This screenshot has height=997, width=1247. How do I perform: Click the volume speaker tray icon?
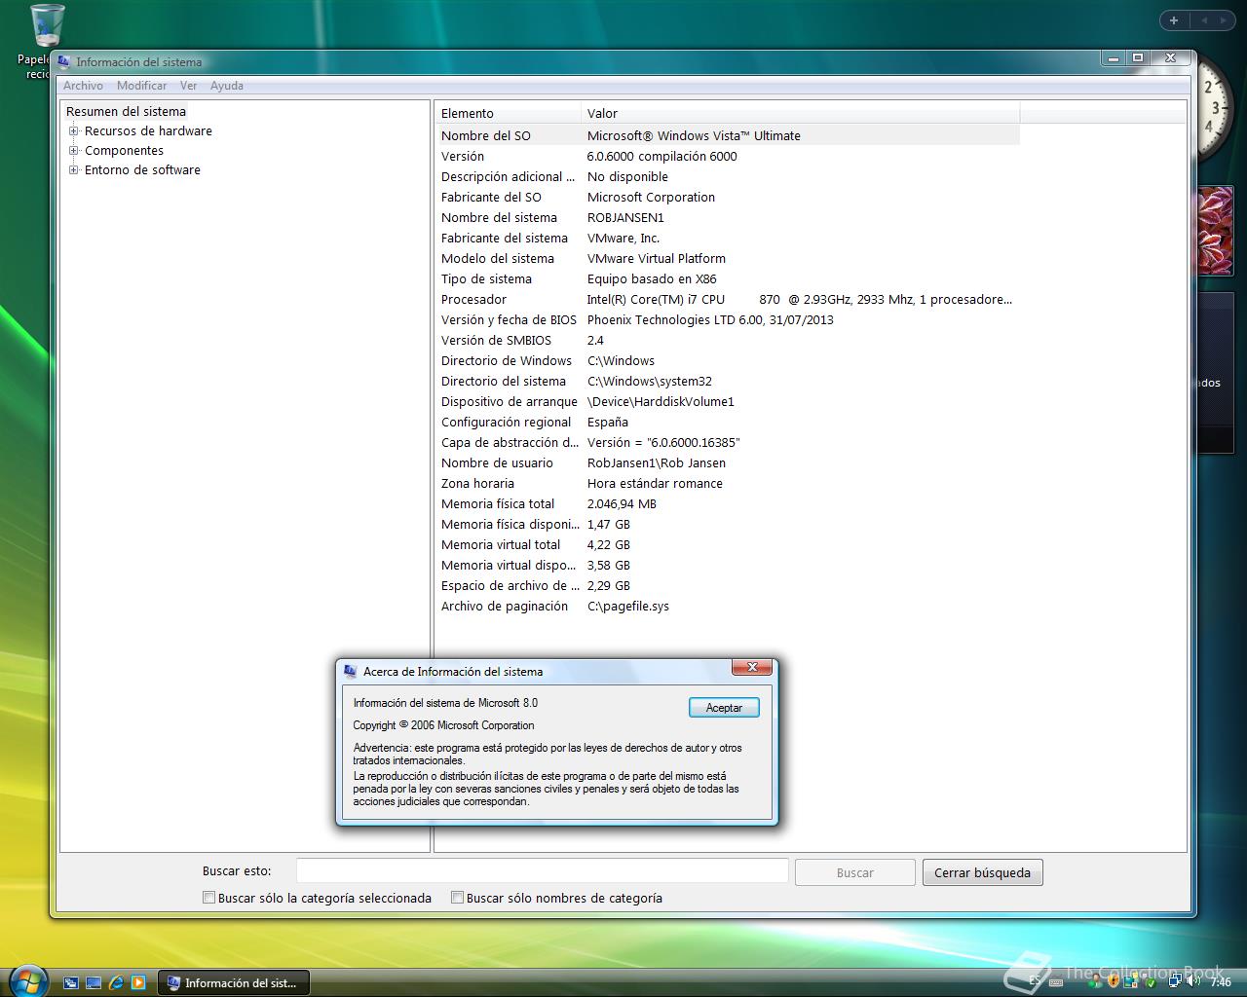pos(1193,980)
